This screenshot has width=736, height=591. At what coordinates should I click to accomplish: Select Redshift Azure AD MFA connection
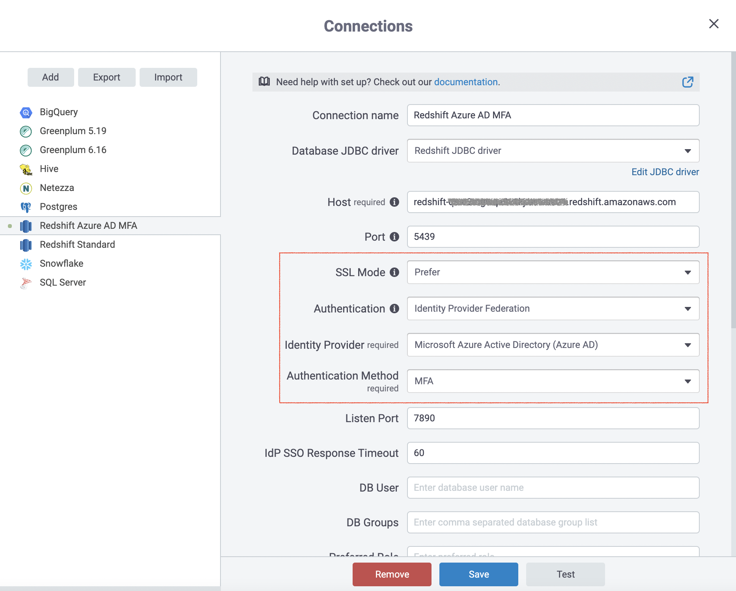coord(110,226)
